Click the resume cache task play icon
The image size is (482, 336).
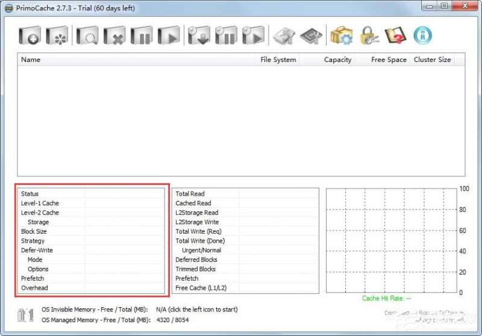(x=169, y=35)
